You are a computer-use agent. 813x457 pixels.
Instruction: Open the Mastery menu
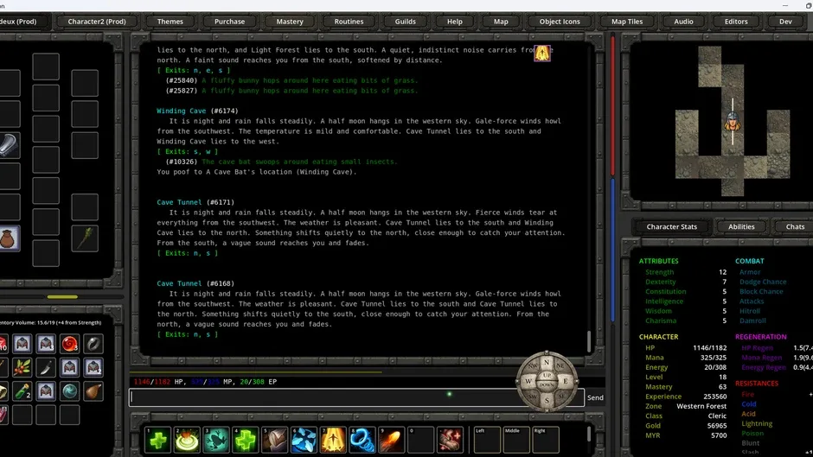pos(290,22)
